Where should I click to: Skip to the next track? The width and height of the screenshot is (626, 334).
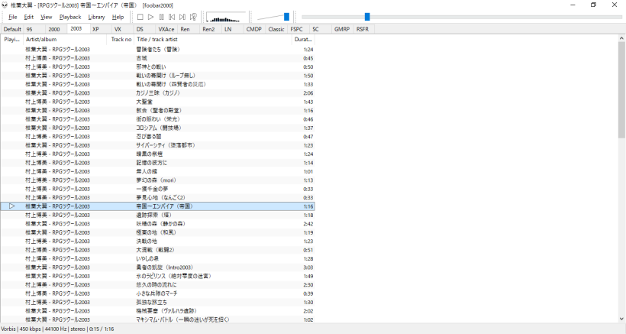click(182, 17)
